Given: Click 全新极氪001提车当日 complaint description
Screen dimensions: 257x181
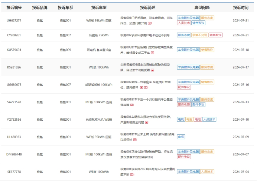Looking at the screenshot, I should 145,67.
